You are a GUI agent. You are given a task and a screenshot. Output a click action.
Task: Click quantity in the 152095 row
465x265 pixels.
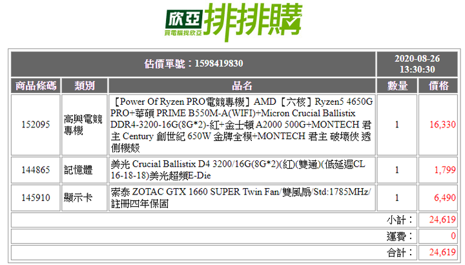coord(397,125)
